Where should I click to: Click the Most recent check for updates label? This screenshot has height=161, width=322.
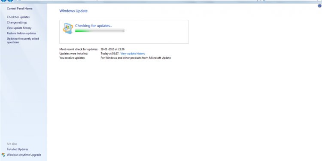point(79,49)
